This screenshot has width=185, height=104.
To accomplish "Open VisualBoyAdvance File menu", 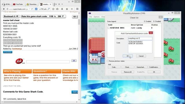I will [90, 17].
